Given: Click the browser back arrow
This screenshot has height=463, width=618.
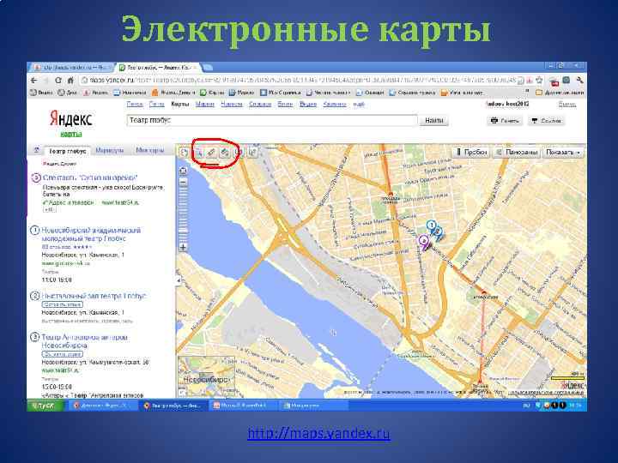Looking at the screenshot, I should click(34, 81).
